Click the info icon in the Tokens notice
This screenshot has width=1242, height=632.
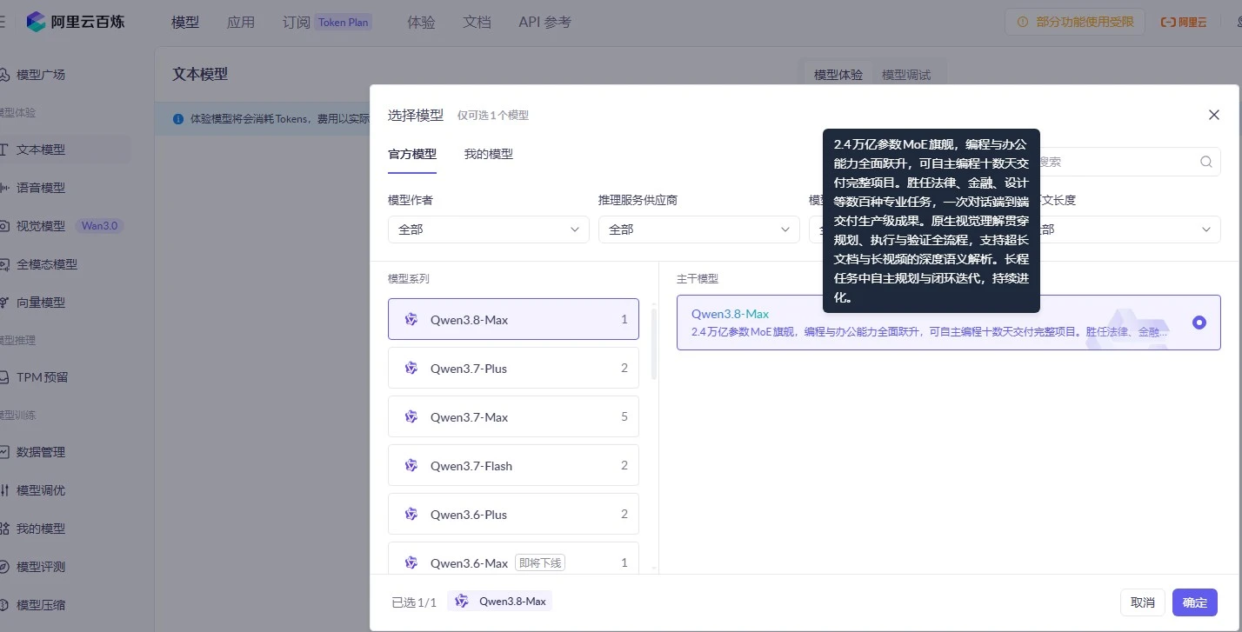click(178, 119)
